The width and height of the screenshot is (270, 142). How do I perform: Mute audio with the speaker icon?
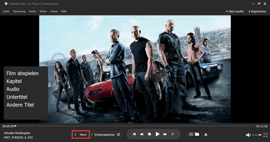[x=248, y=135]
